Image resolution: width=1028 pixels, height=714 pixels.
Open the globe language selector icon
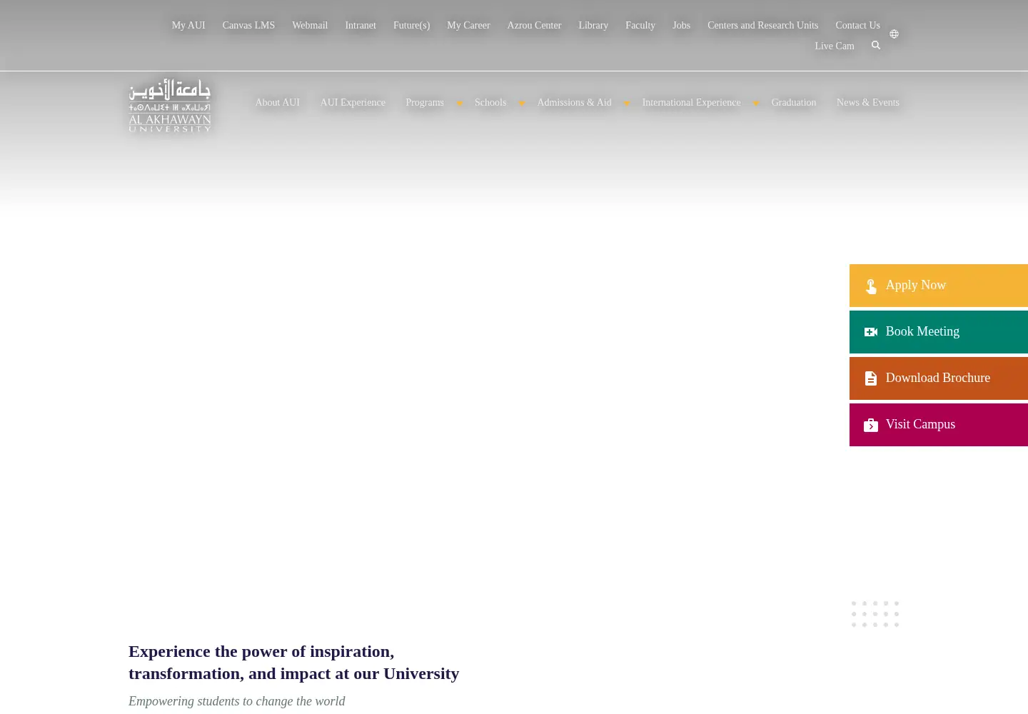pos(894,34)
